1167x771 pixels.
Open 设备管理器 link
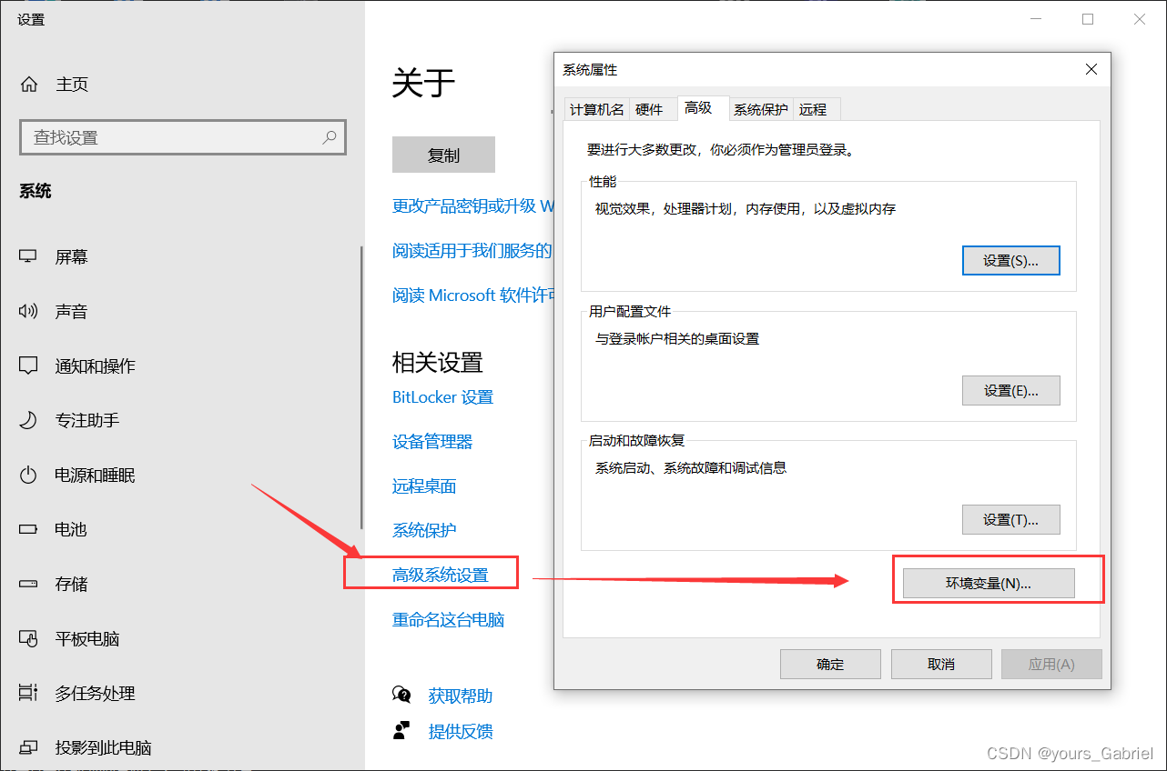coord(432,442)
